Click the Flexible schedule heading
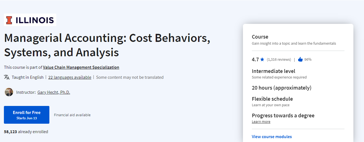The height and width of the screenshot is (142, 364). coord(272,99)
